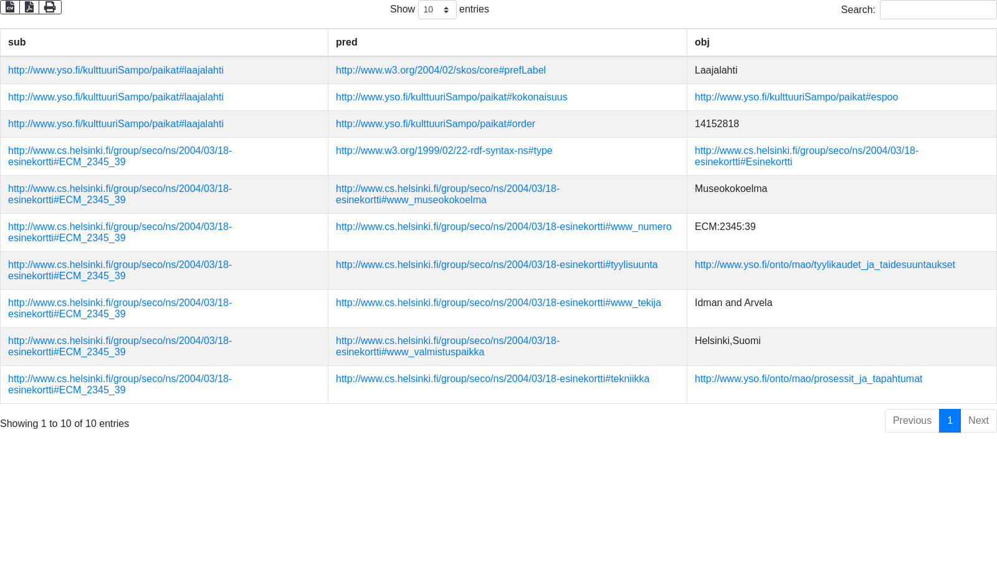Click the print icon button
The image size is (997, 561).
pos(50,7)
